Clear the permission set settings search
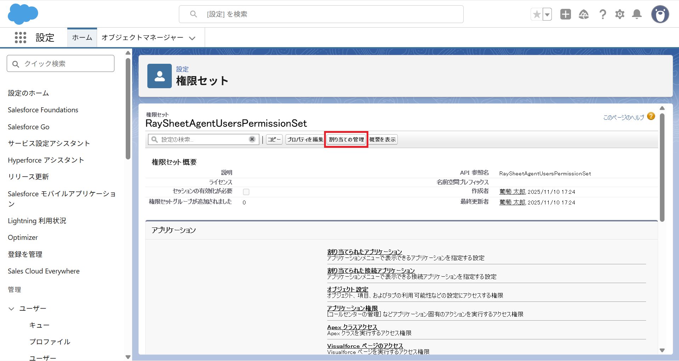679x361 pixels. pos(252,139)
